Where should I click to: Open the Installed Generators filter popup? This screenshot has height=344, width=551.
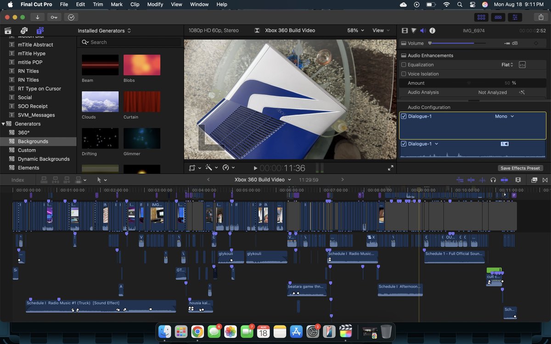[x=104, y=31]
